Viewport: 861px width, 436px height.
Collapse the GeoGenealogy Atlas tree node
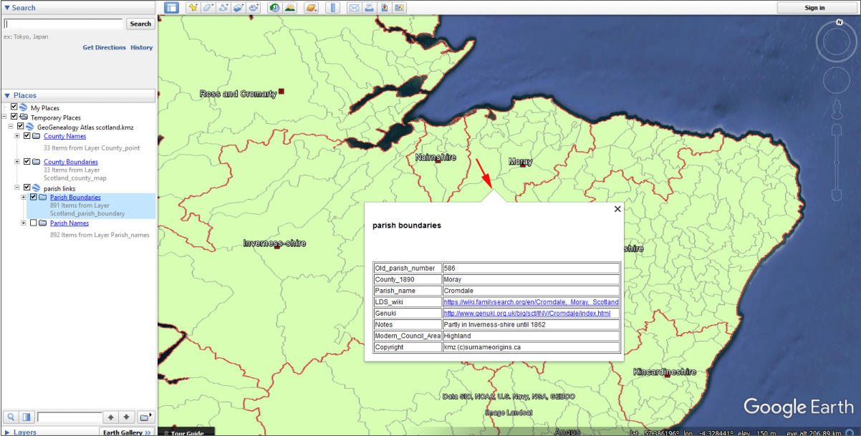tap(11, 126)
